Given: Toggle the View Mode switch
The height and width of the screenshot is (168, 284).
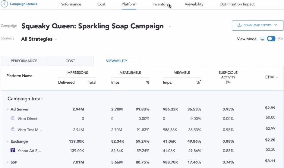Looking at the screenshot, I should [271, 39].
